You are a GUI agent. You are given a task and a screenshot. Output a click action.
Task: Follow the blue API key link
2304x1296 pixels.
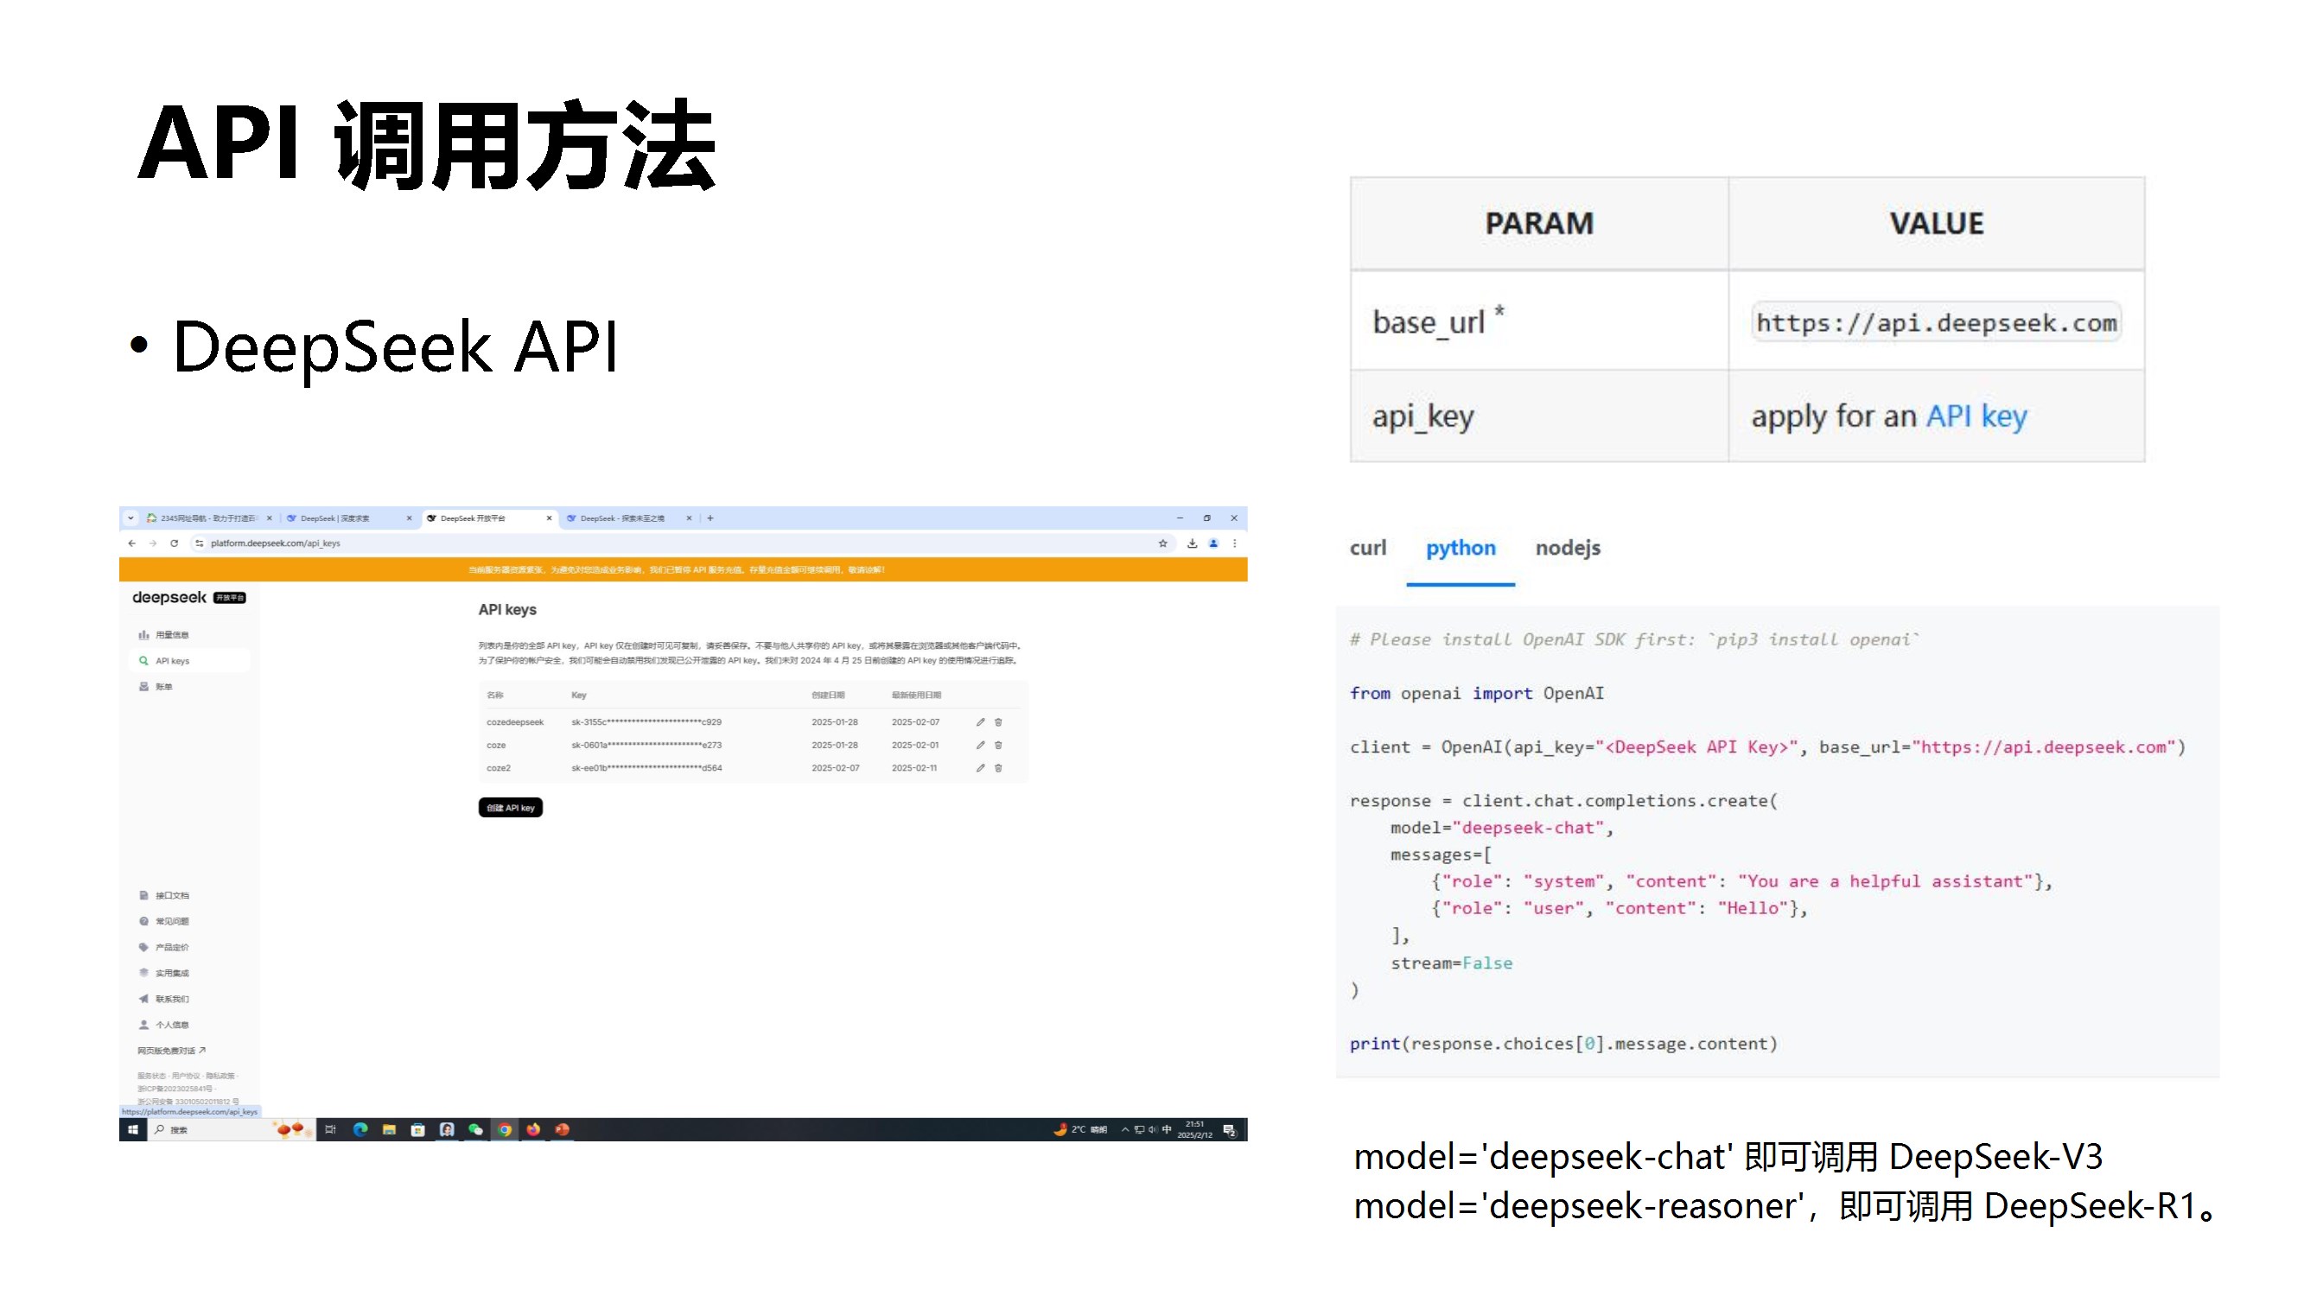point(1976,416)
